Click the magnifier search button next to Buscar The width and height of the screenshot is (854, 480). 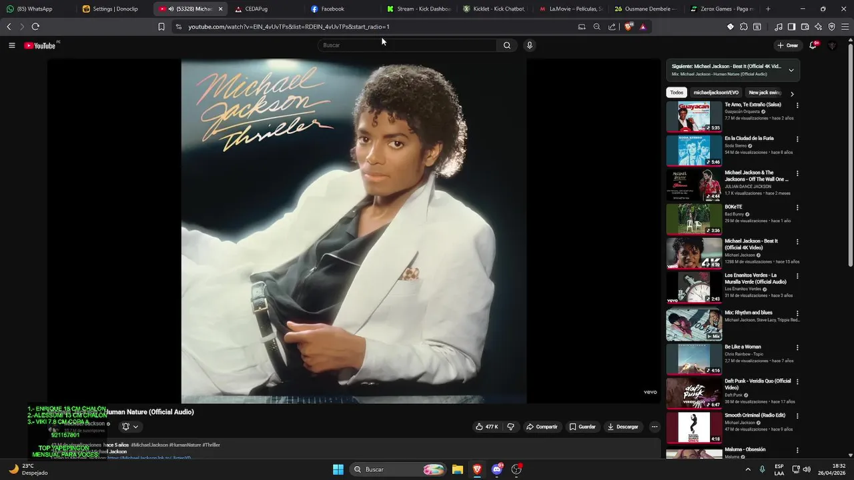507,45
